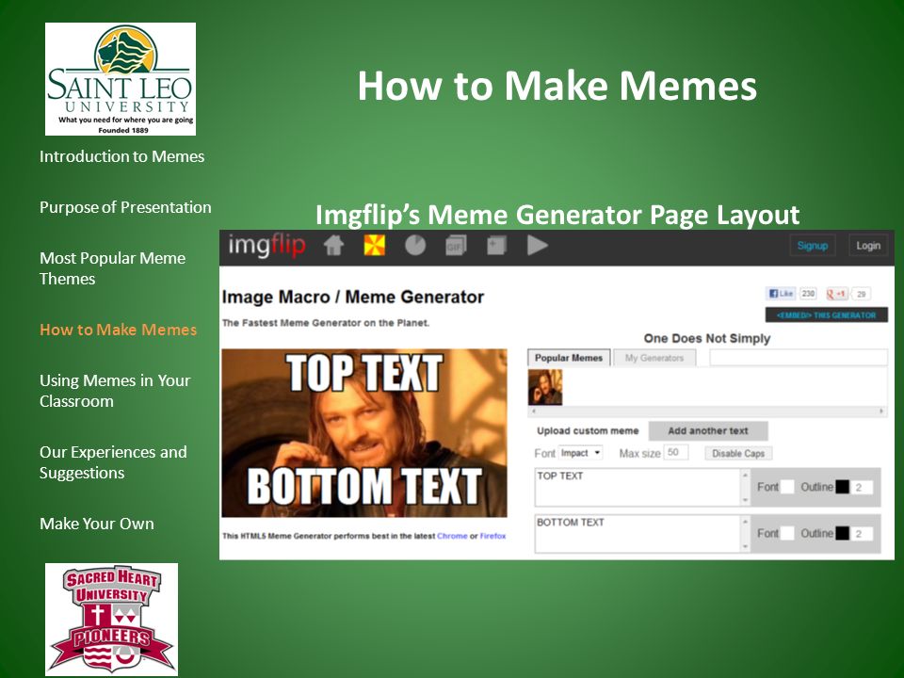Click the Facebook like count 230
Viewport: 904px width, 678px height.
click(808, 294)
